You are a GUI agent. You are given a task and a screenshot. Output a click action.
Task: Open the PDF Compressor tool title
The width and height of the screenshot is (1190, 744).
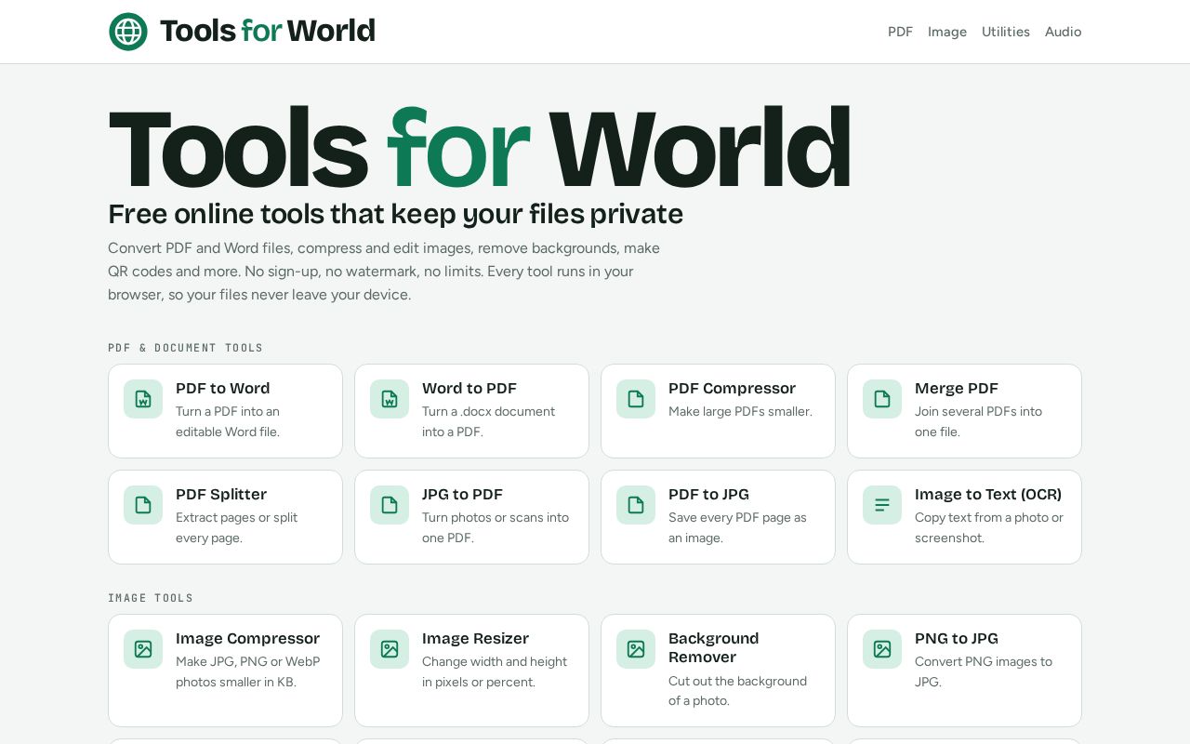click(x=732, y=389)
